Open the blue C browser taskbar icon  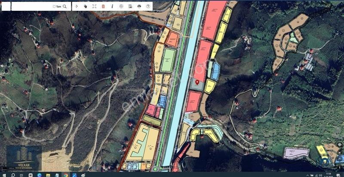tap(40, 175)
